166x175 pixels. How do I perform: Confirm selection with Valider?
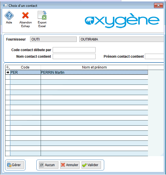pyautogui.click(x=91, y=165)
